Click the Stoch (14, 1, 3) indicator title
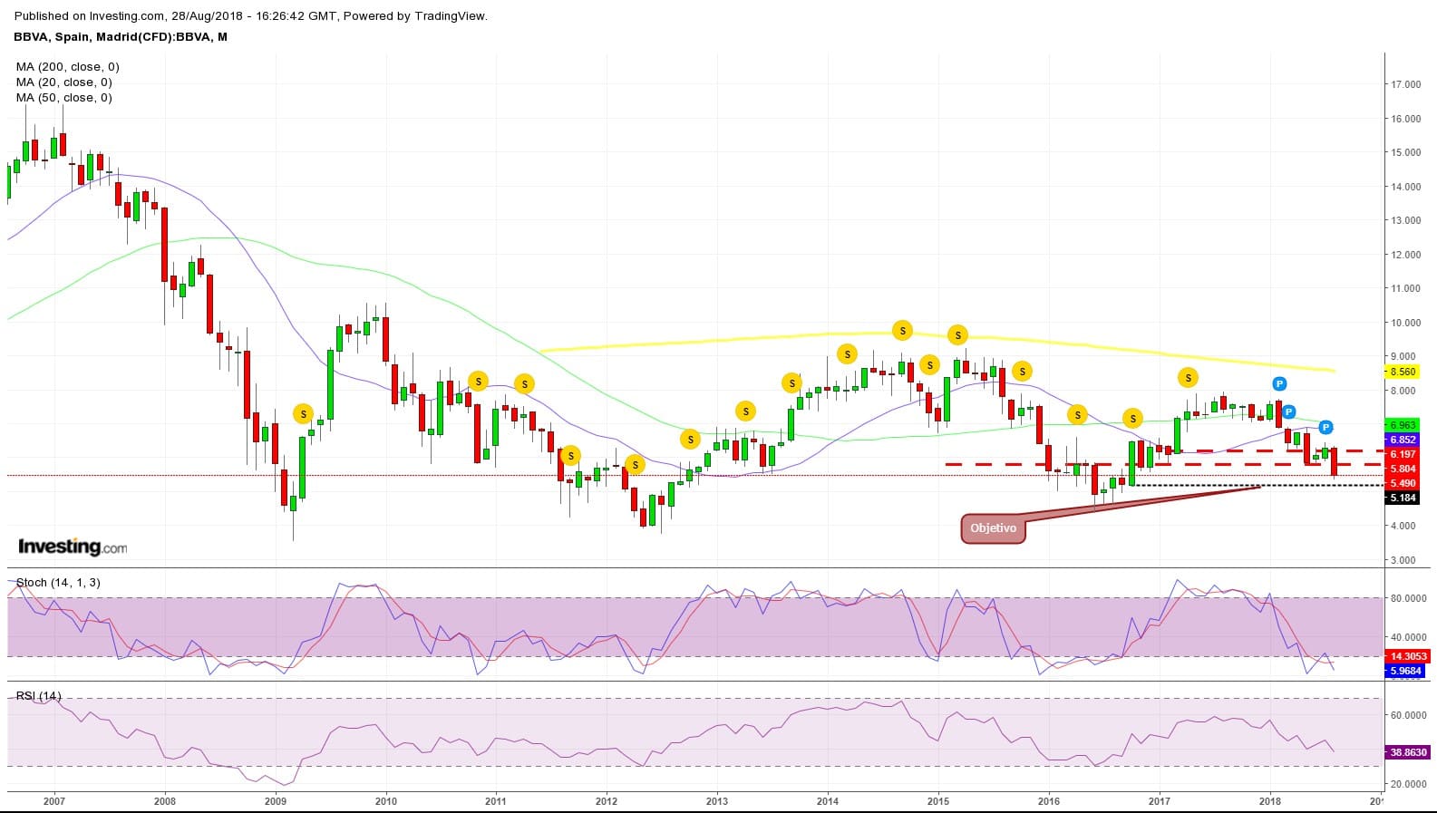This screenshot has height=813, width=1437. 58,583
